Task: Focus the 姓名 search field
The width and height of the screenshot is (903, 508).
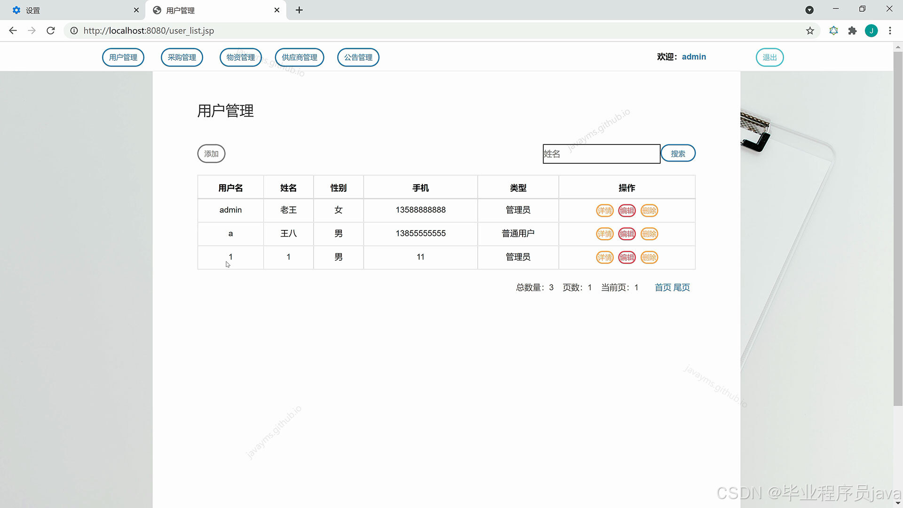Action: pyautogui.click(x=602, y=154)
